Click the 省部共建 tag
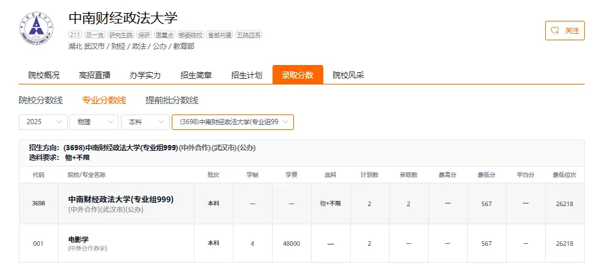603x275 pixels. [x=220, y=34]
